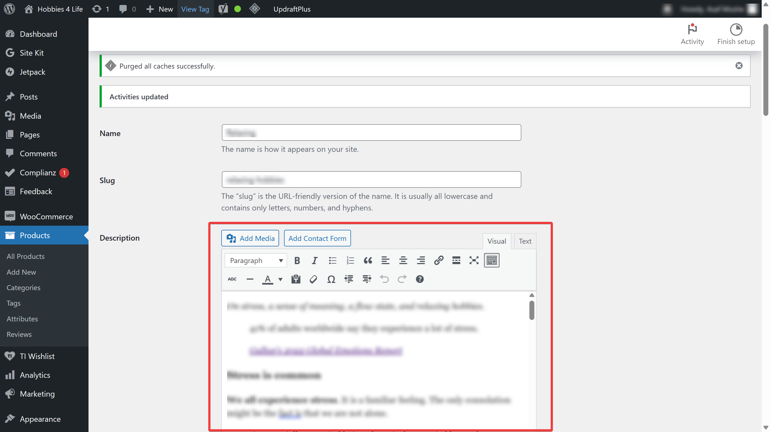
Task: Open the text color dropdown arrow
Action: 280,279
